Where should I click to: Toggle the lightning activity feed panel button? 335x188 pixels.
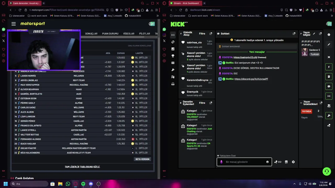(329, 67)
